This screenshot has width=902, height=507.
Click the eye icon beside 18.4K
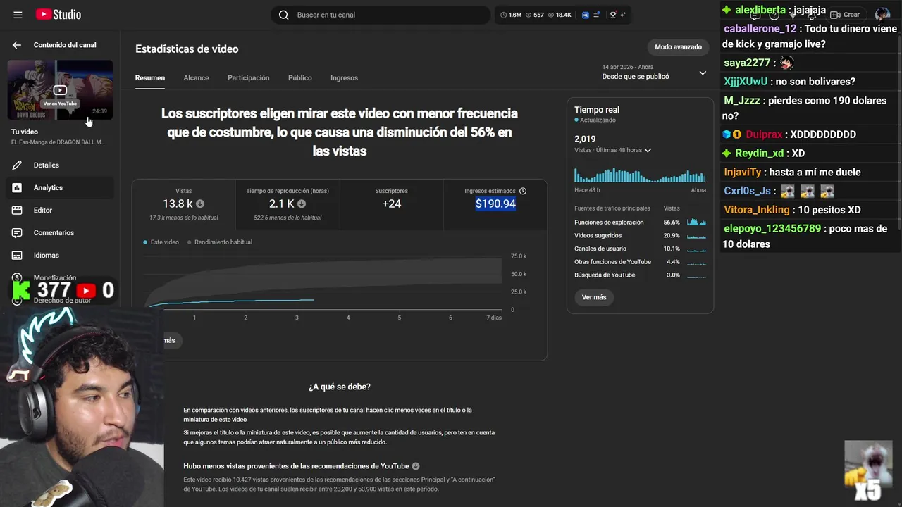(551, 15)
